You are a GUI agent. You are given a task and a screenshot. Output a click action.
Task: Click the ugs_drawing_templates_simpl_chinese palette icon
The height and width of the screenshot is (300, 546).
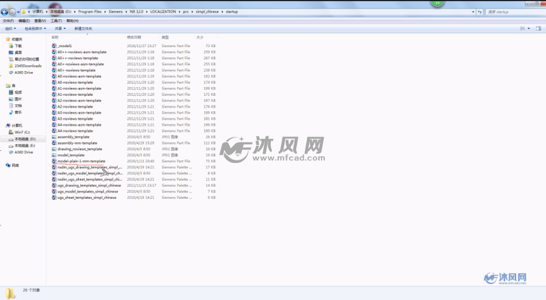click(54, 186)
